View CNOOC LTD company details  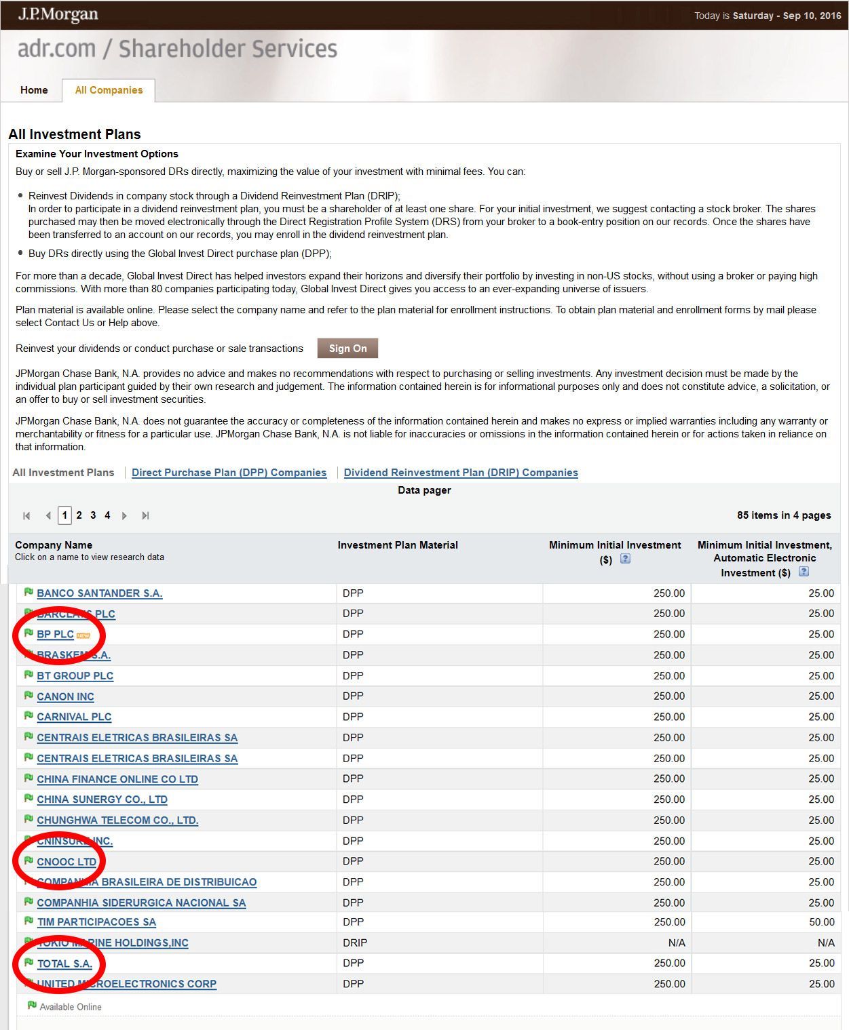coord(67,862)
